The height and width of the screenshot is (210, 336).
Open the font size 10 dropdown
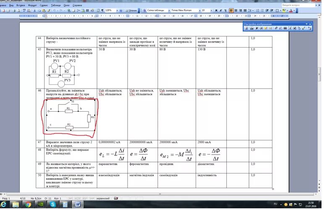(211, 10)
